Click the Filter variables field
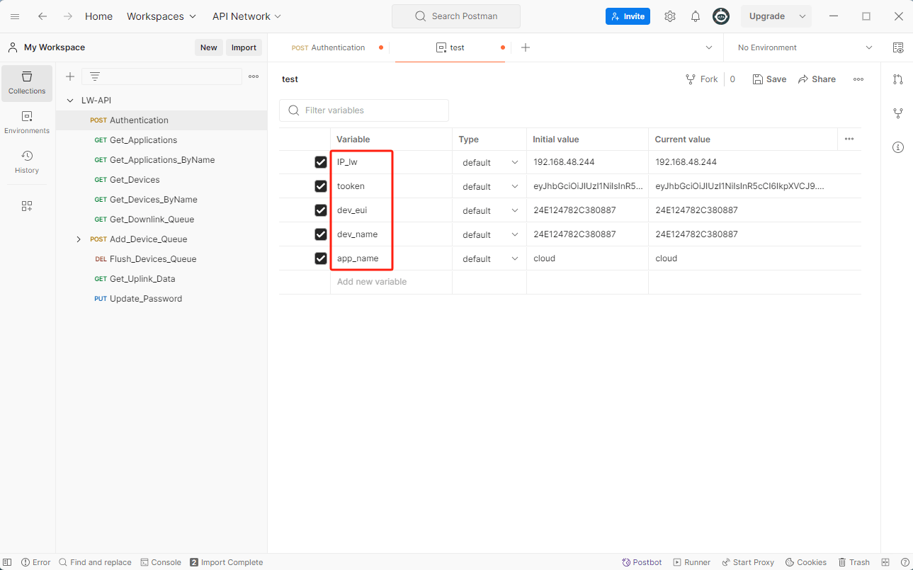913x570 pixels. click(364, 110)
